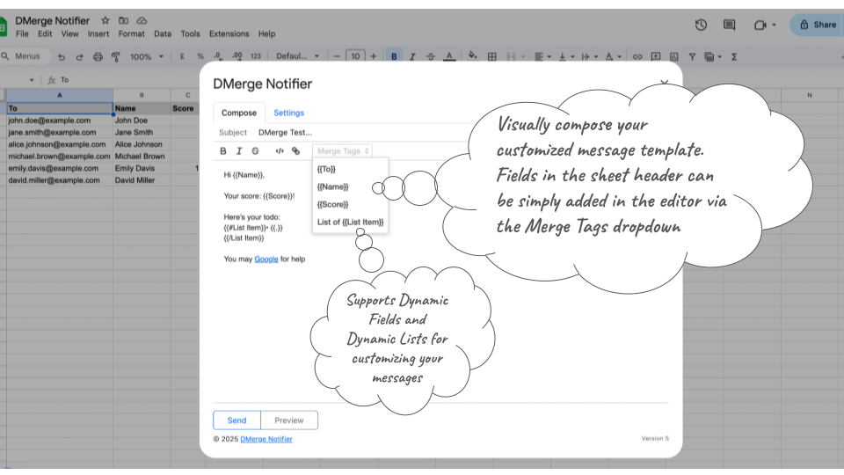Viewport: 844px width, 475px height.
Task: Click the font size field showing 10
Action: click(355, 56)
